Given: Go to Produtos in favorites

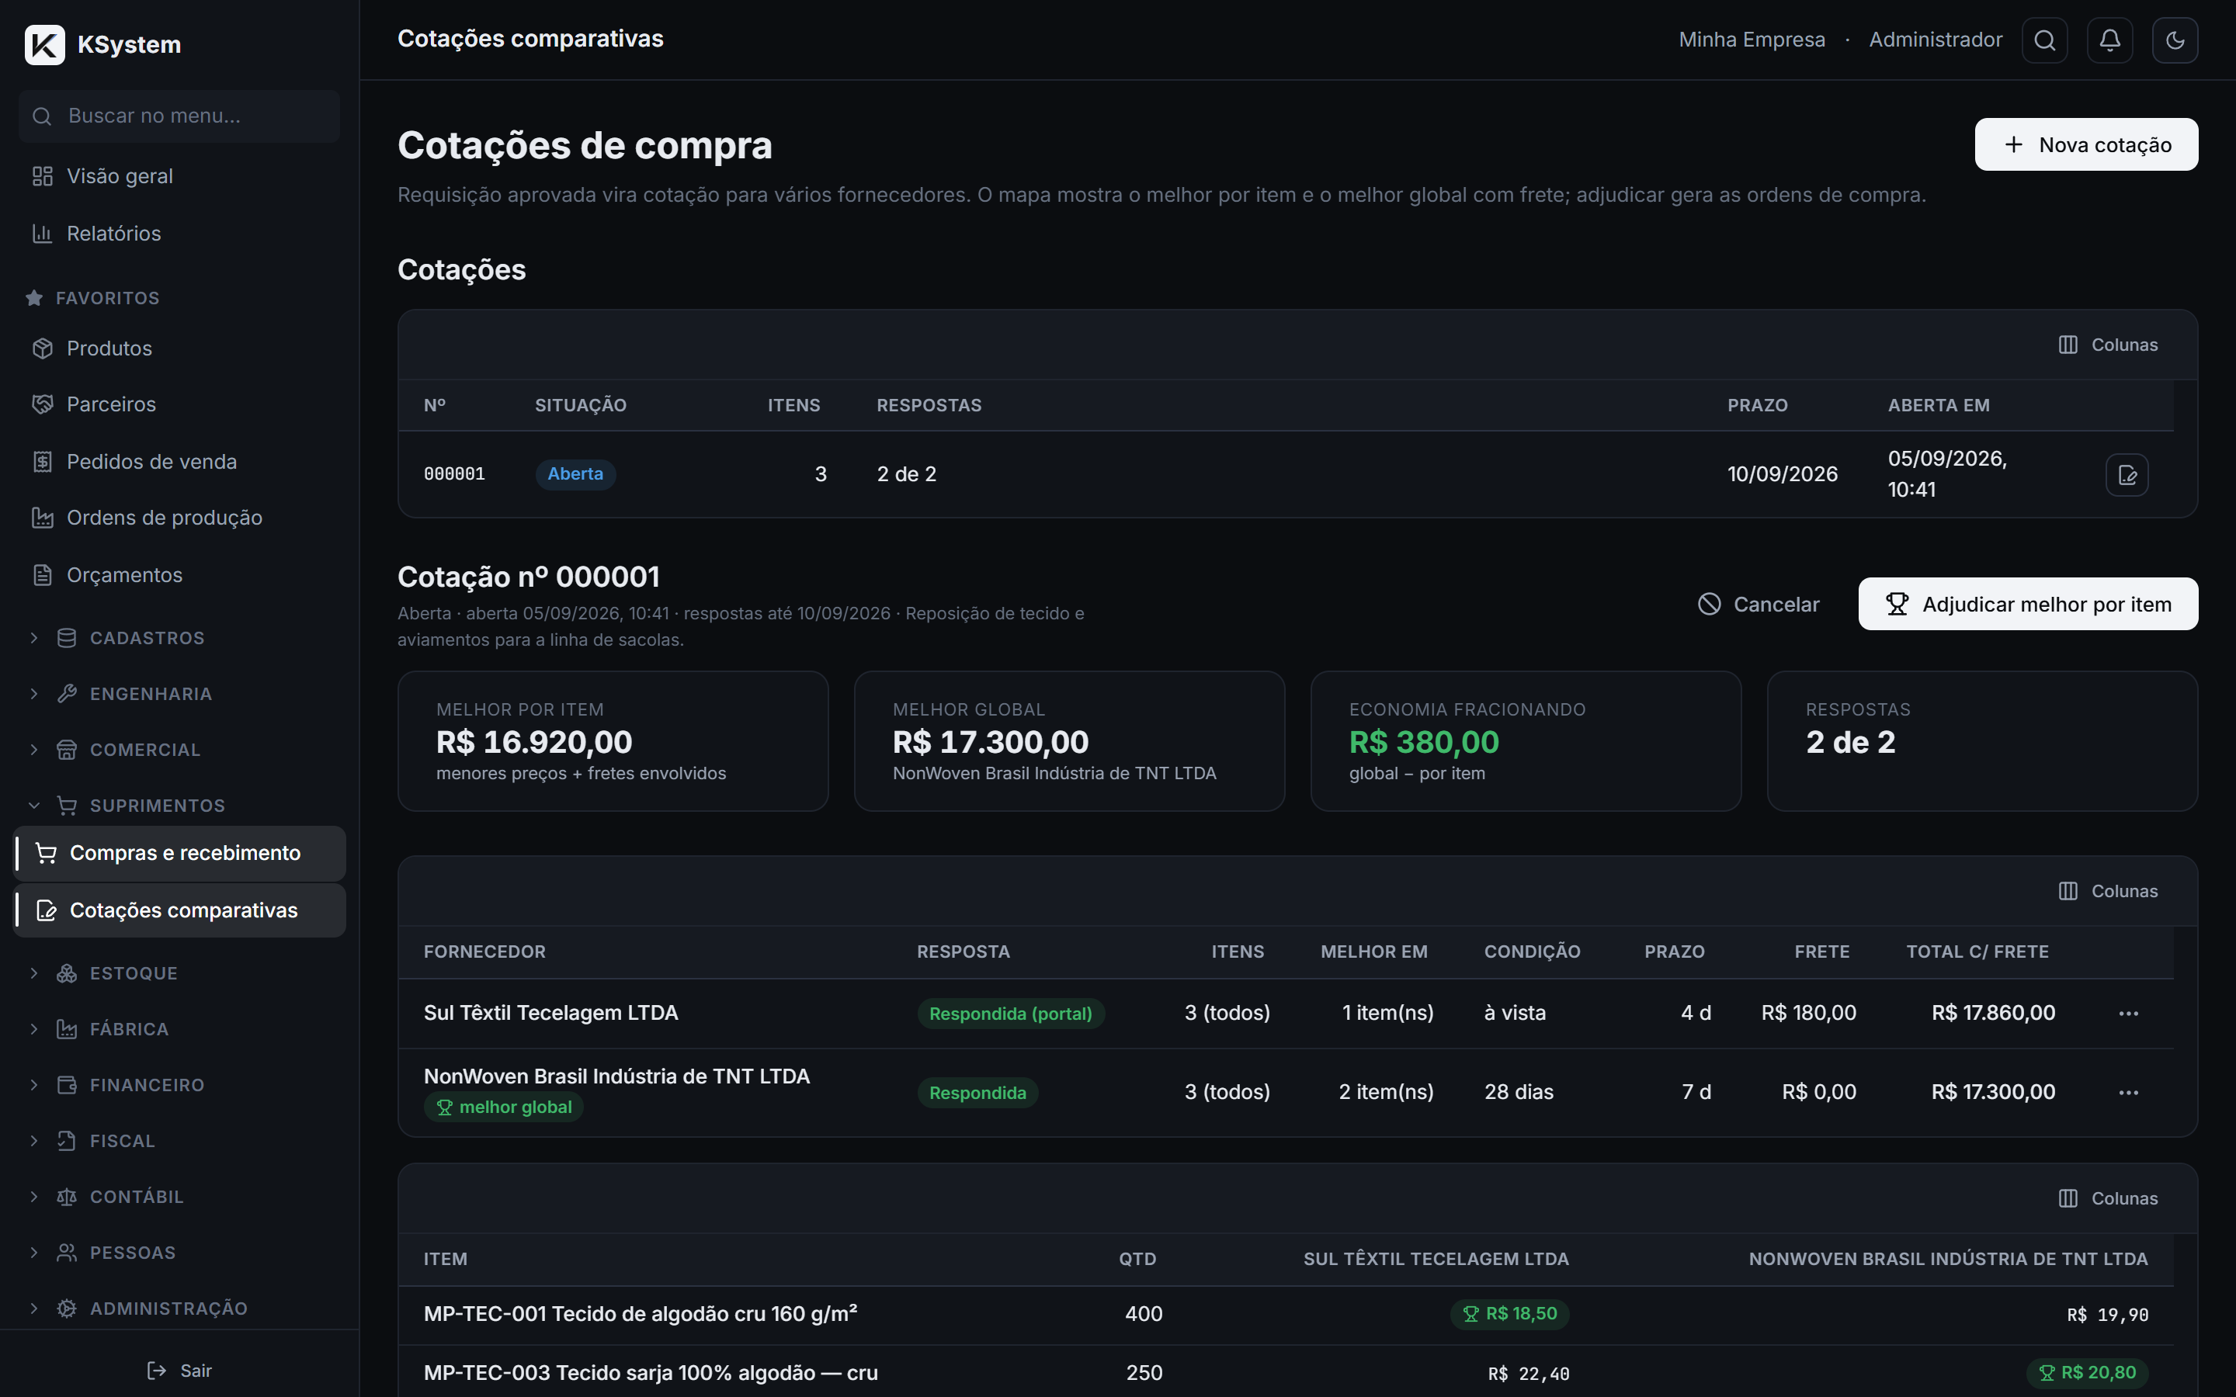Looking at the screenshot, I should coord(179,348).
